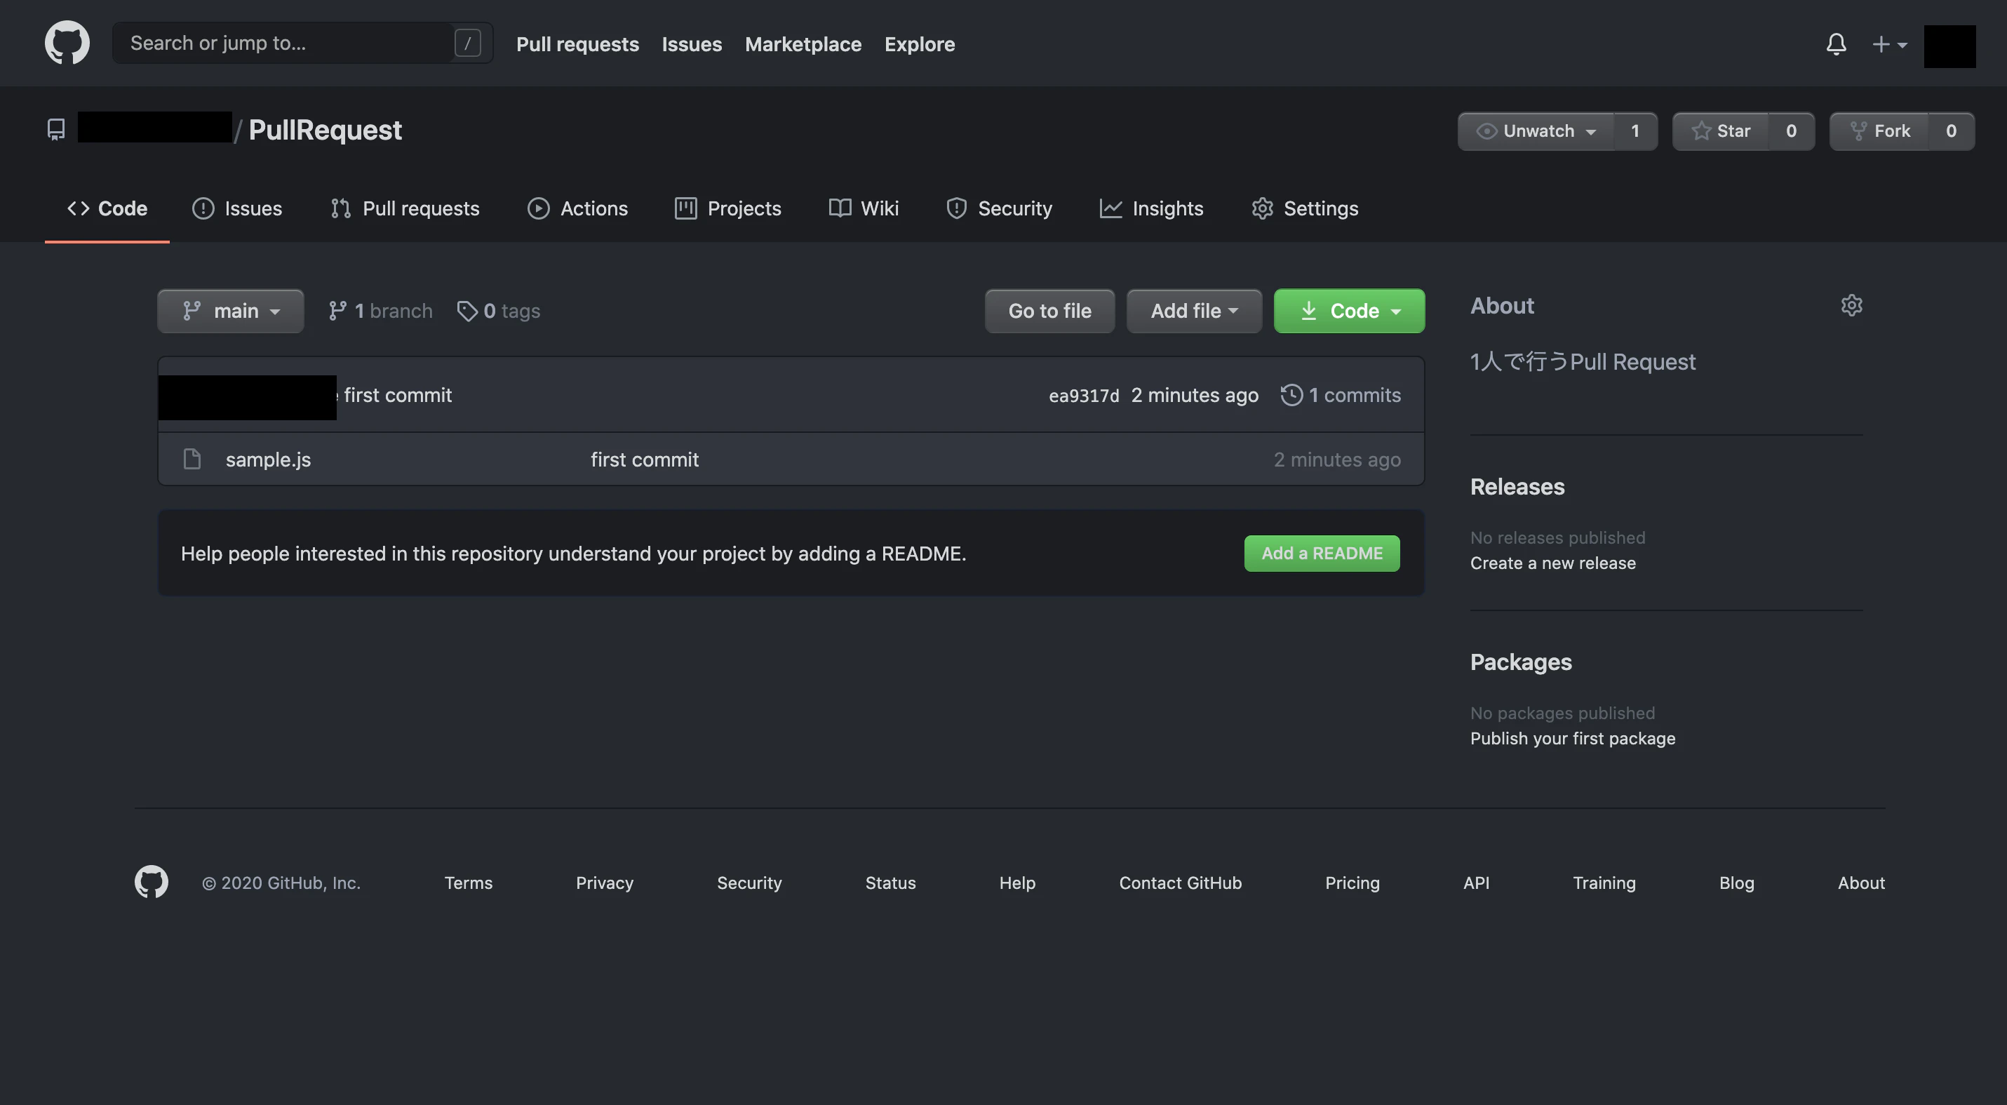Switch to the Pull requests repo tab

[405, 208]
